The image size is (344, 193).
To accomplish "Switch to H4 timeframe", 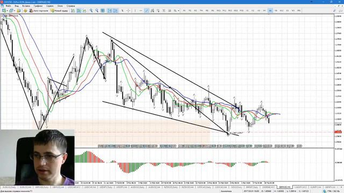I will 264,11.
